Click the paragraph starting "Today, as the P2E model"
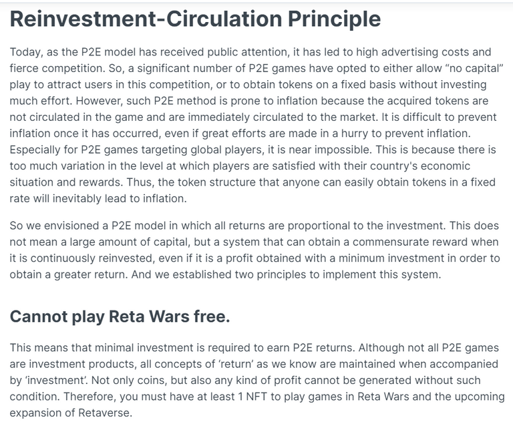The height and width of the screenshot is (430, 513). click(256, 126)
